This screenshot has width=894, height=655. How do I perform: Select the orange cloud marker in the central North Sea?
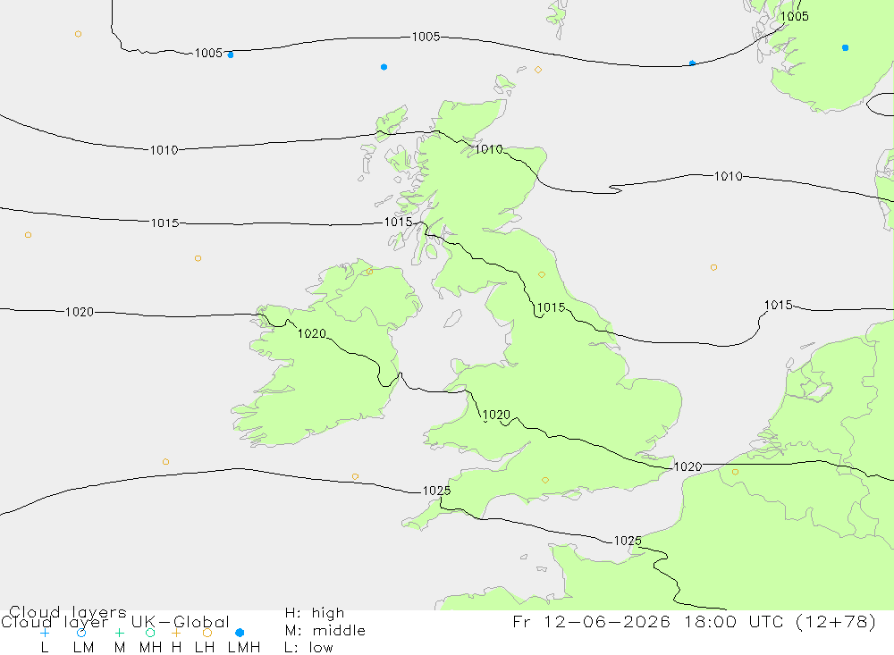[x=713, y=267]
